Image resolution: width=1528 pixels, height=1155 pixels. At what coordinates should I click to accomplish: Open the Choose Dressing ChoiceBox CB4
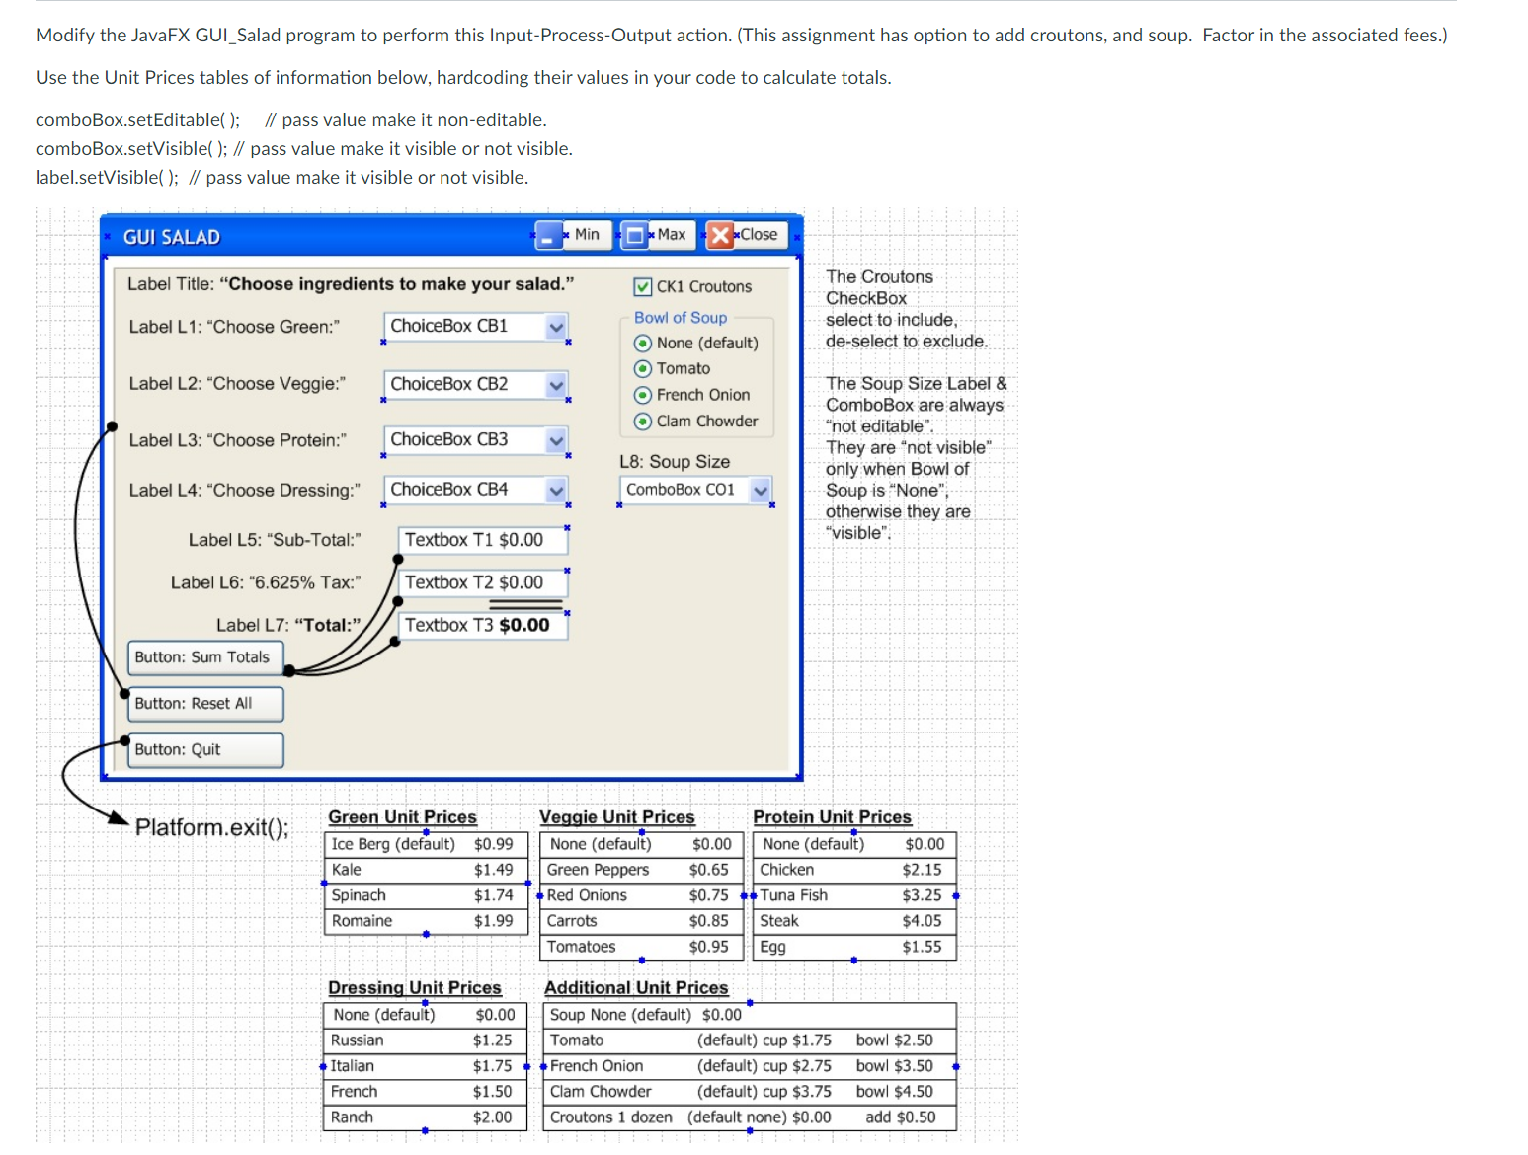tap(555, 490)
